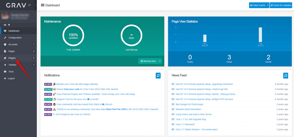Image resolution: width=294 pixels, height=137 pixels.
Task: Click the Plugins count badge 9
Action: [34, 58]
